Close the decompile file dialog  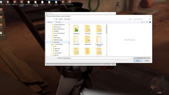pos(151,16)
